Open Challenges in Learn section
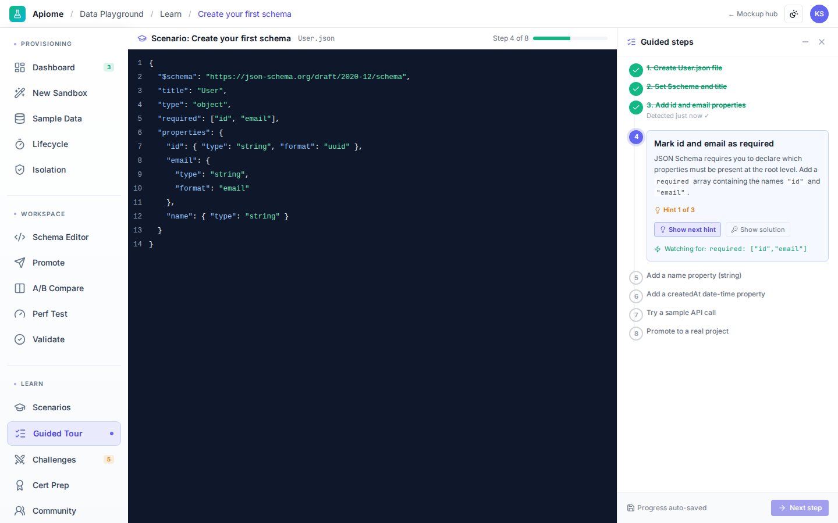This screenshot has width=838, height=523. click(64, 460)
